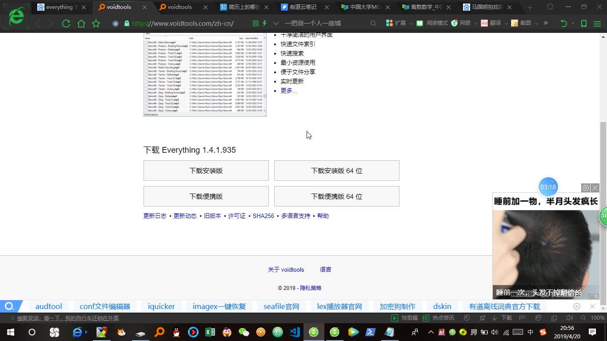Open the 扩展 extensions menu

pyautogui.click(x=396, y=23)
